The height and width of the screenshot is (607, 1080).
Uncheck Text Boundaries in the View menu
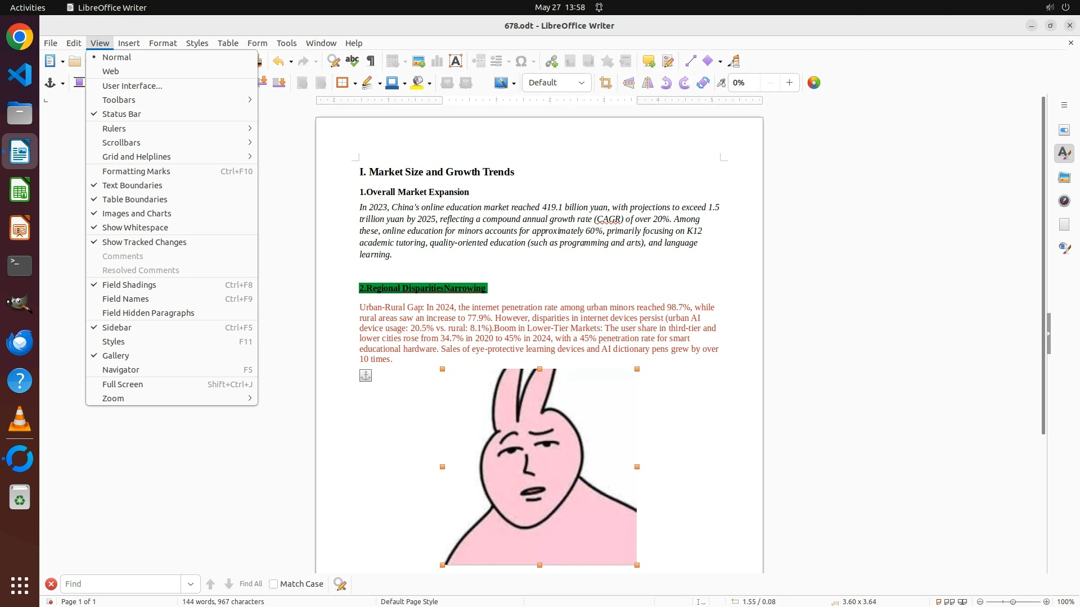point(132,185)
